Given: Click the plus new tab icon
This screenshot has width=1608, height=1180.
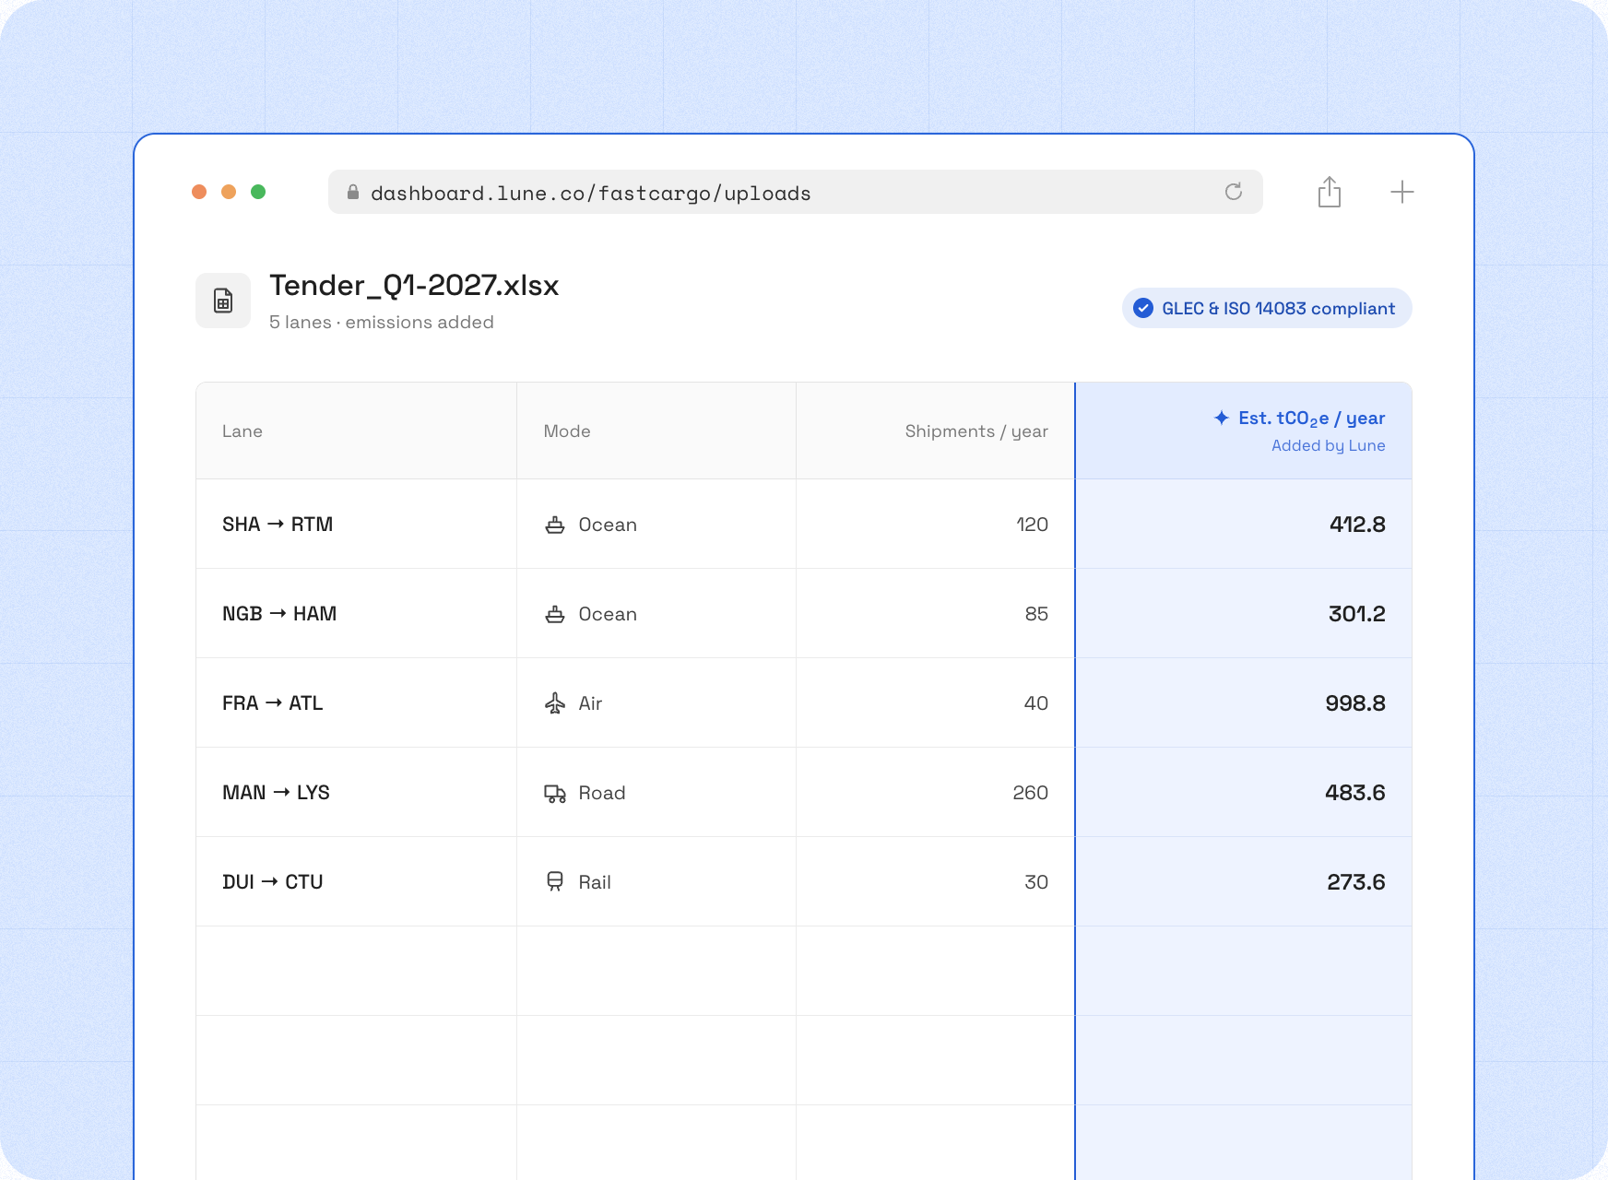Looking at the screenshot, I should [x=1402, y=192].
